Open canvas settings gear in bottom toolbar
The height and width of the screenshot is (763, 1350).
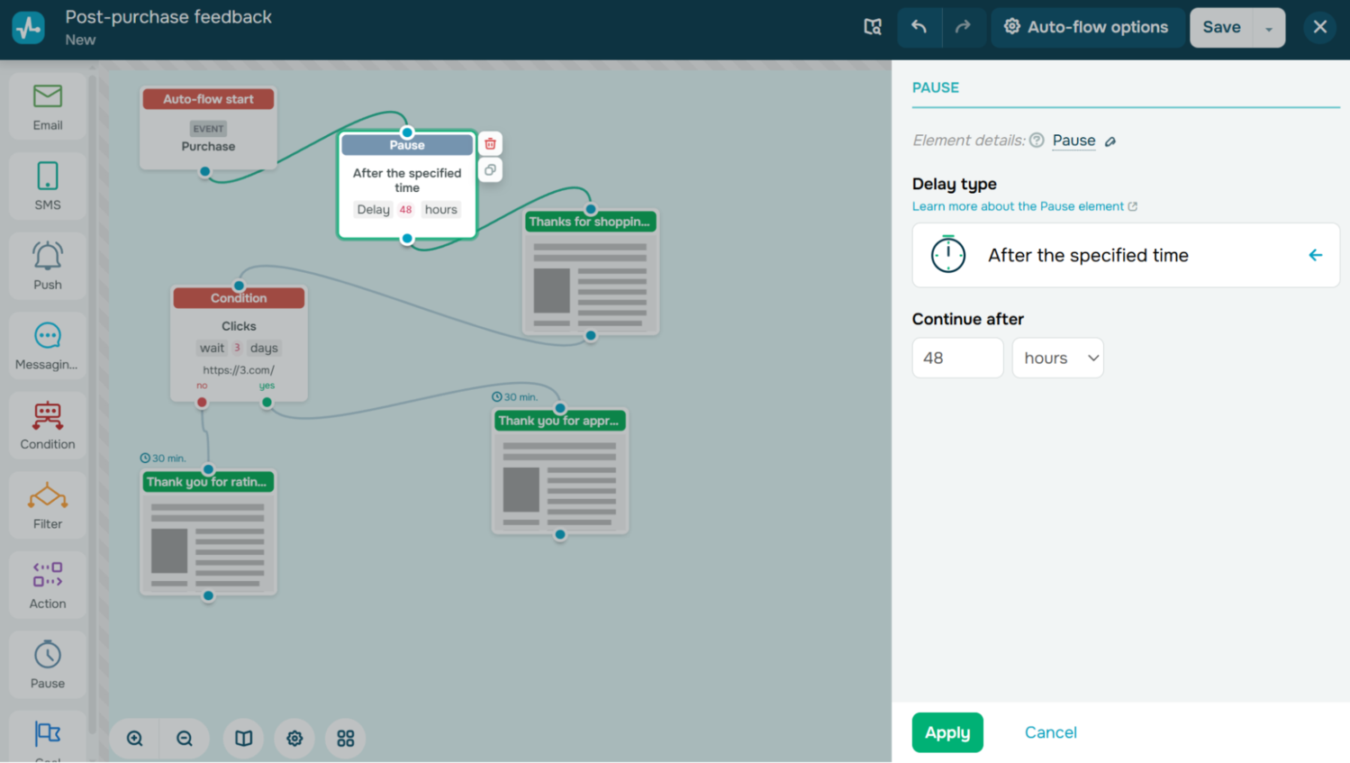point(294,739)
